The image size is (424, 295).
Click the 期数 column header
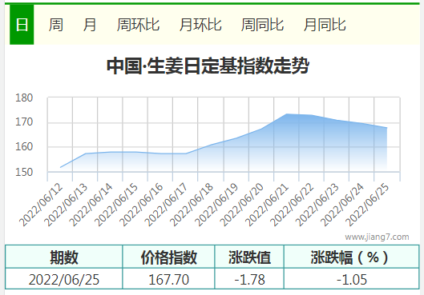click(x=64, y=257)
